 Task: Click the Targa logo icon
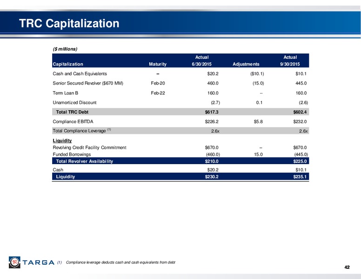[x=14, y=262]
